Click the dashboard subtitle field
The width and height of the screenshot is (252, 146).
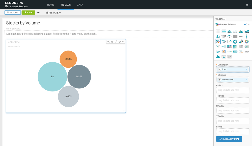(x=14, y=29)
